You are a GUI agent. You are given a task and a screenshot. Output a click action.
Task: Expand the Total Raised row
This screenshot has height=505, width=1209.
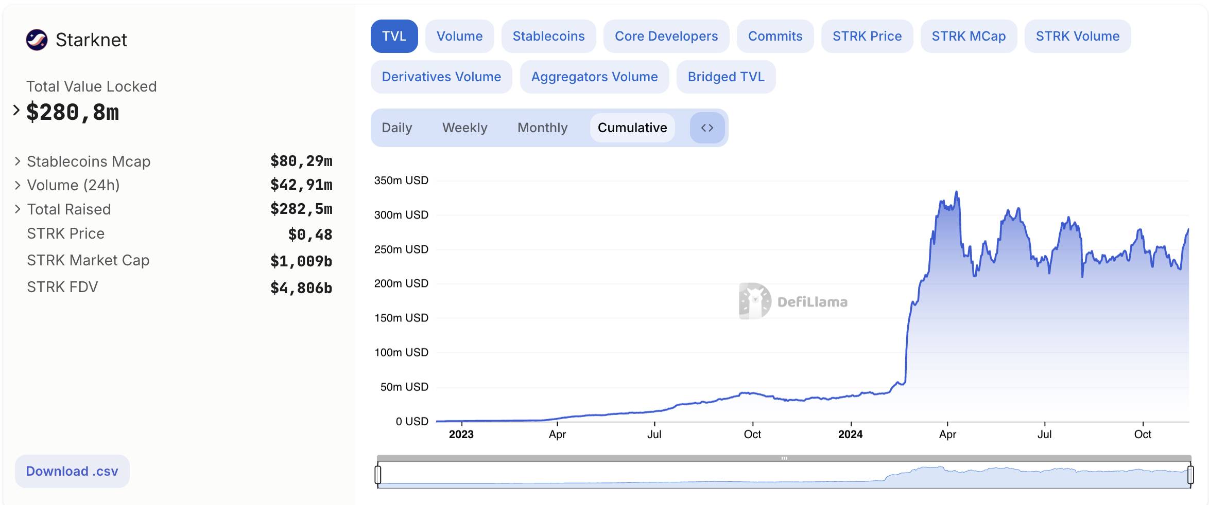pos(18,209)
